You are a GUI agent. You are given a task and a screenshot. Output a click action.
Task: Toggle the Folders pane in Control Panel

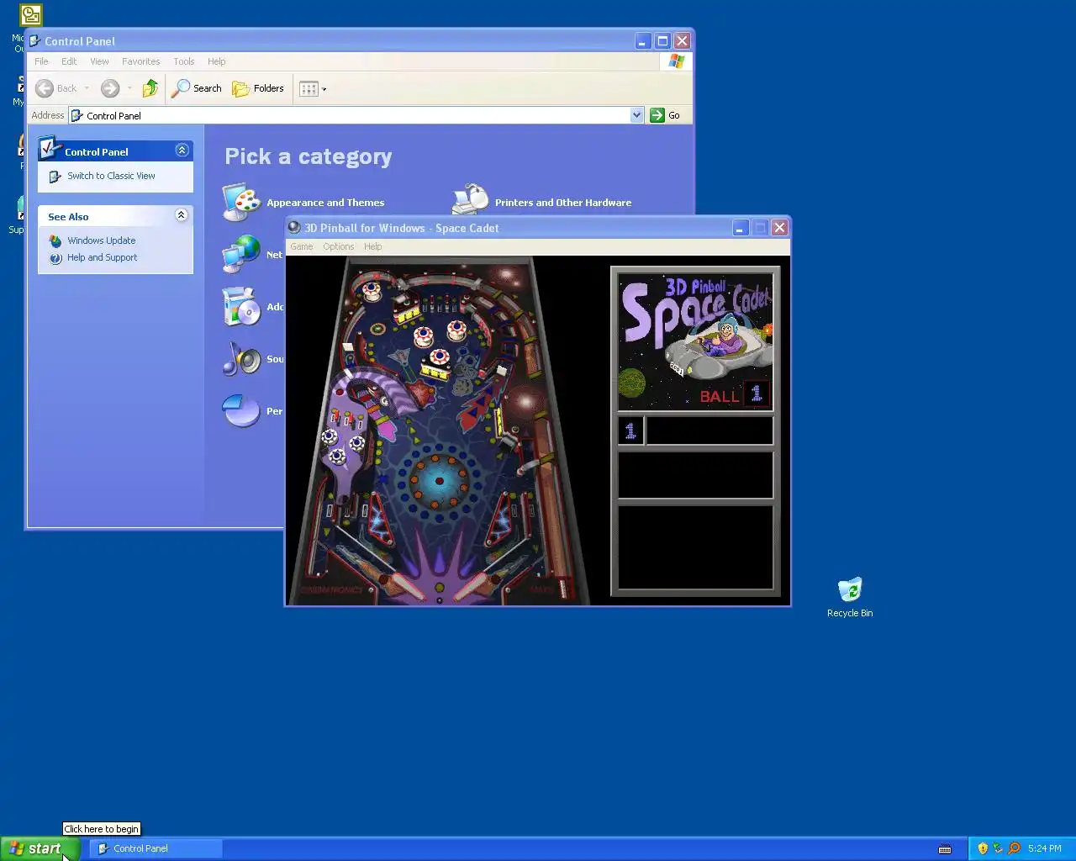[258, 88]
